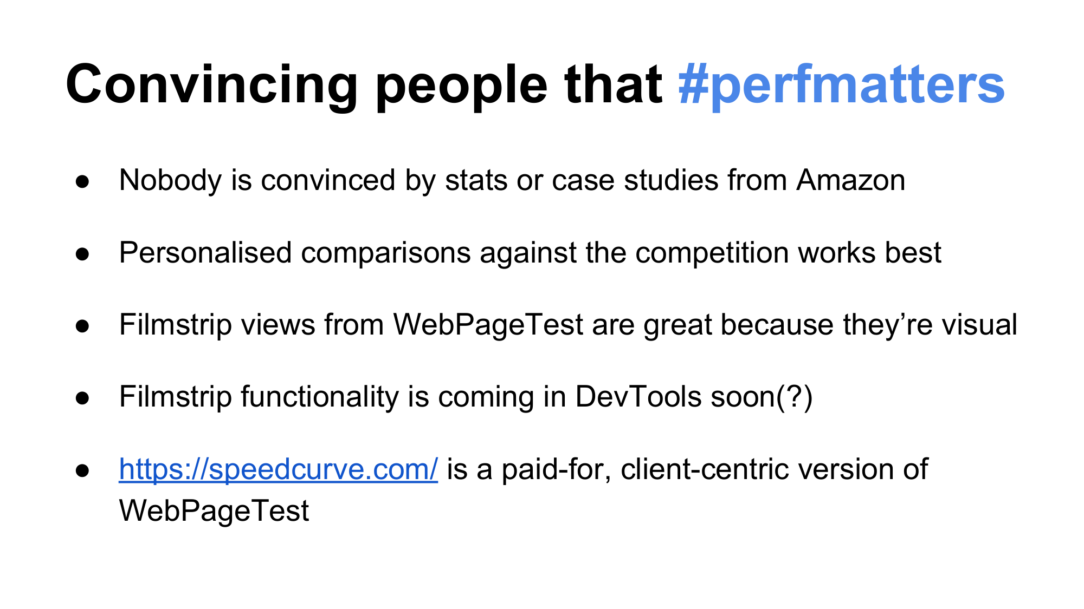Click the final 'WebPageTest' word on last line
This screenshot has width=1084, height=609.
214,510
